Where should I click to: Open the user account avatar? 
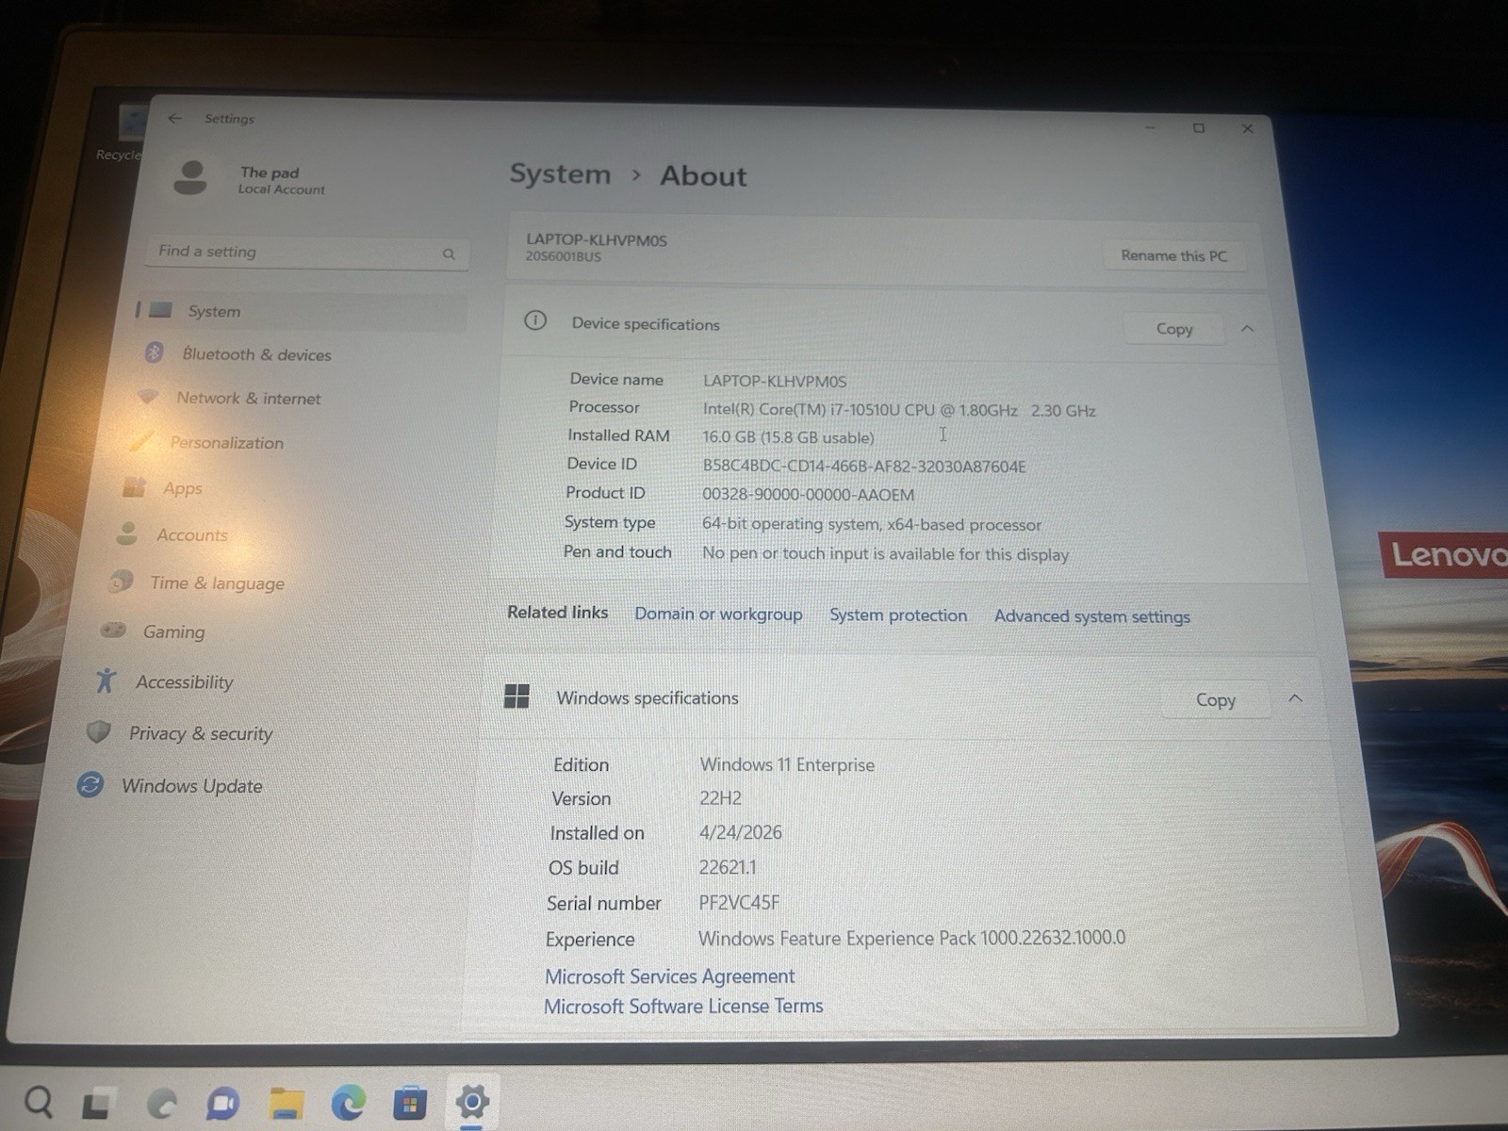[x=190, y=176]
